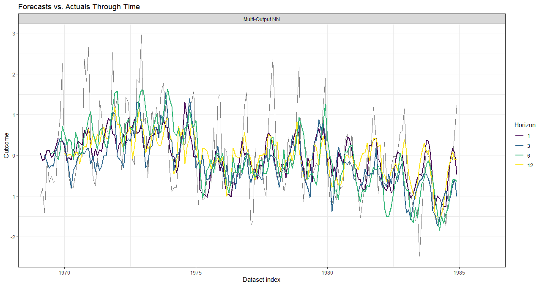Click the 1970 x-axis tick label
The image size is (542, 286).
[64, 272]
